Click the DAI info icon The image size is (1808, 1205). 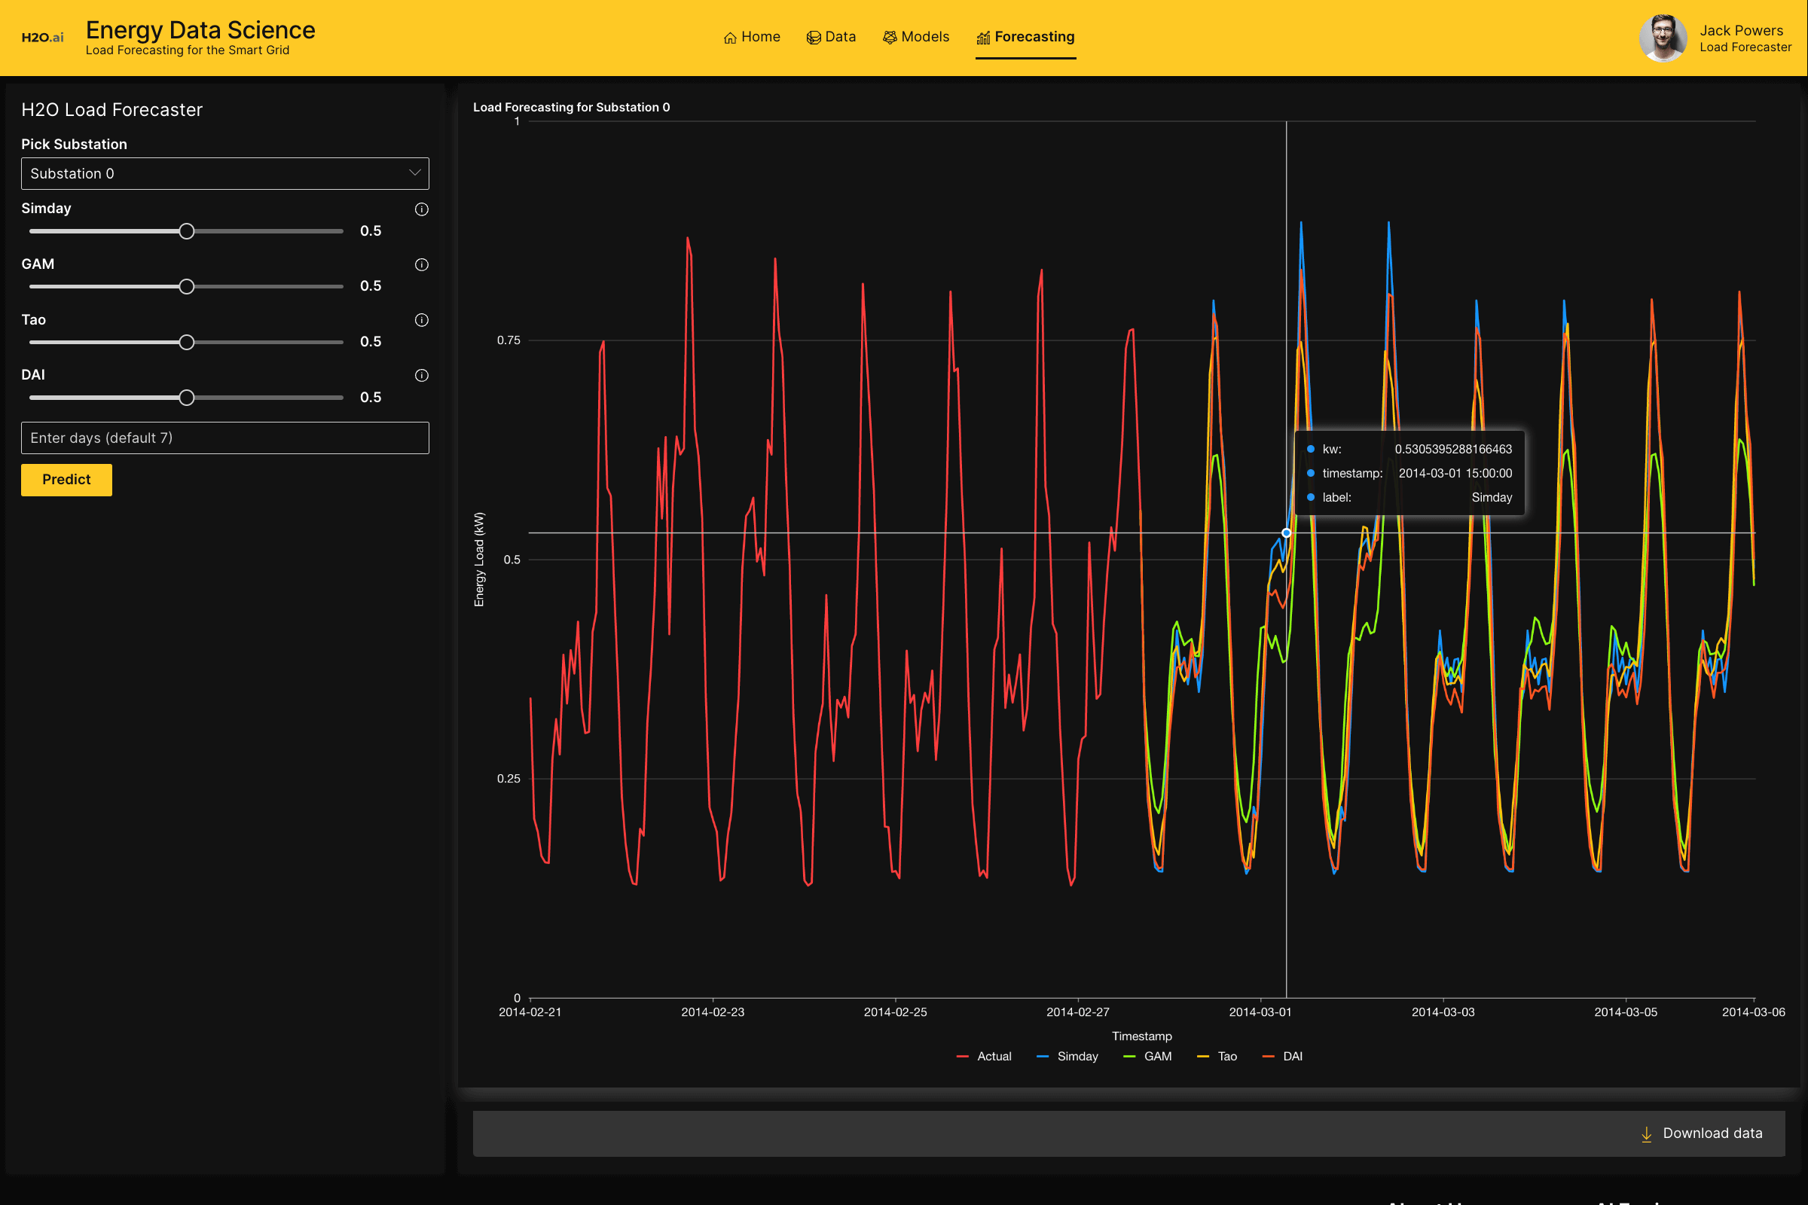(x=421, y=375)
